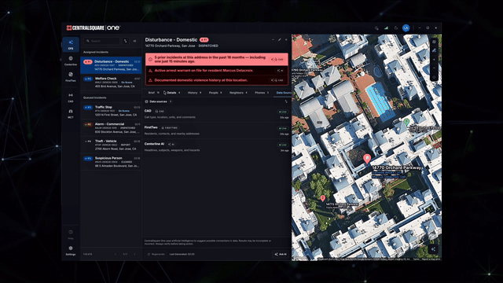The height and width of the screenshot is (283, 503).
Task: Click the red pin at 14772 Orchard Parkway
Action: [x=323, y=198]
